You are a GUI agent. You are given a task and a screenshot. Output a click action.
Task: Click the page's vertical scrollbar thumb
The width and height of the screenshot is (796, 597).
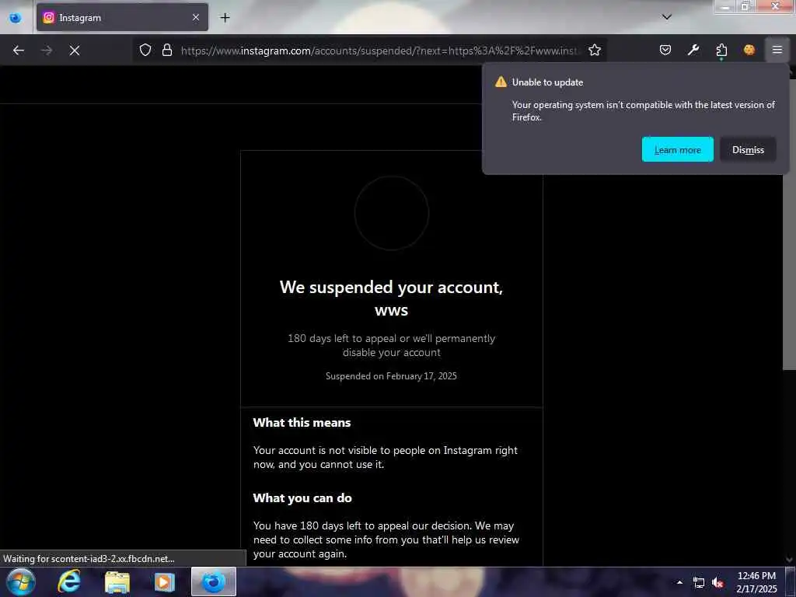pyautogui.click(x=790, y=223)
